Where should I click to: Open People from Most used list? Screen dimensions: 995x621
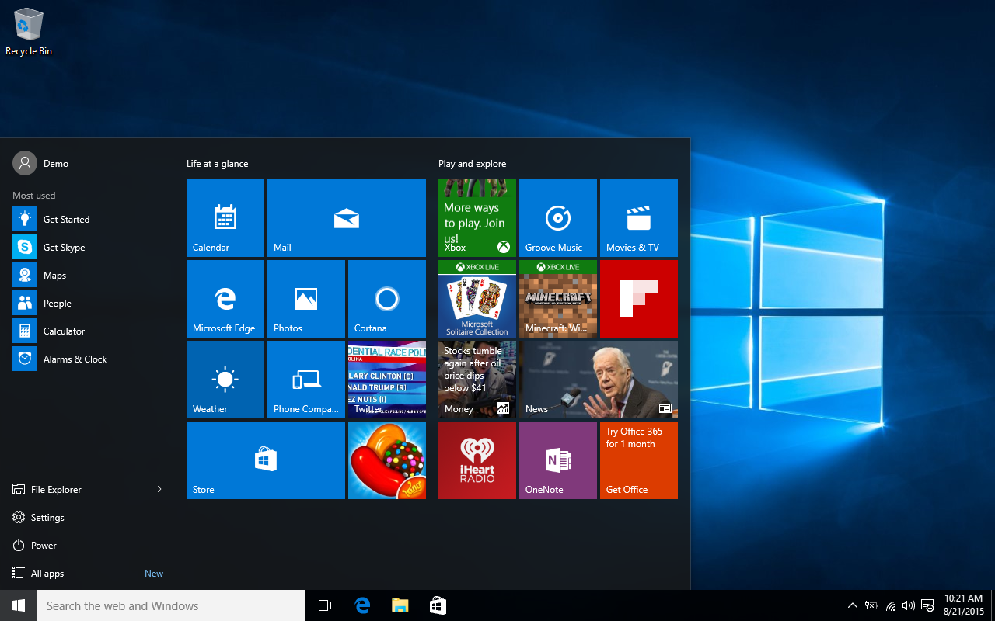pyautogui.click(x=88, y=304)
